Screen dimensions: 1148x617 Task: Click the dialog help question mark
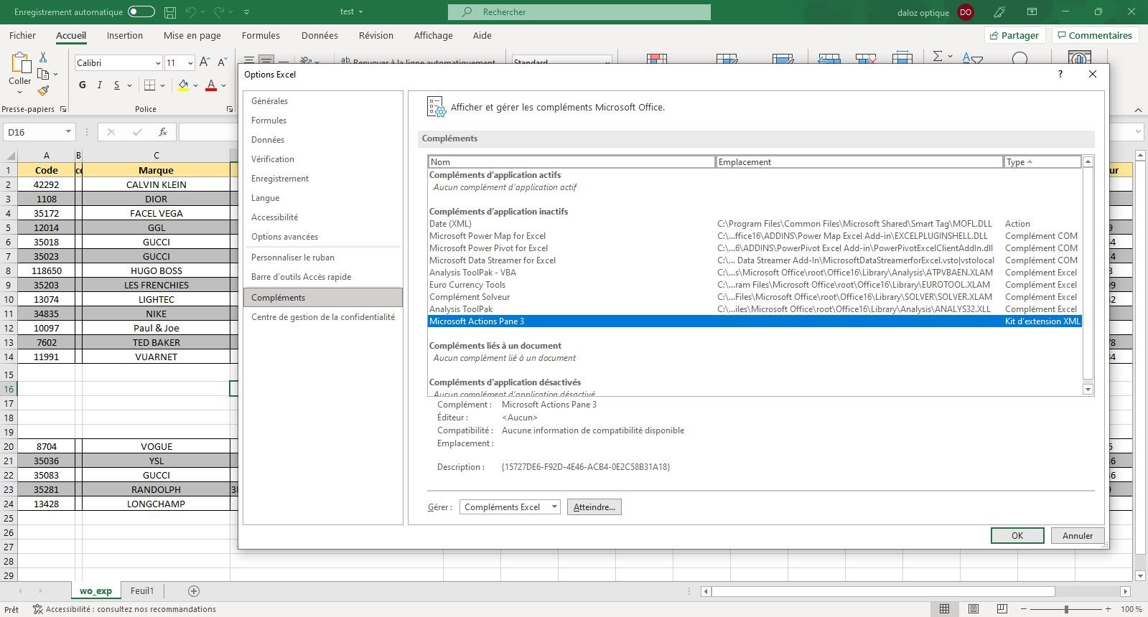(x=1060, y=74)
